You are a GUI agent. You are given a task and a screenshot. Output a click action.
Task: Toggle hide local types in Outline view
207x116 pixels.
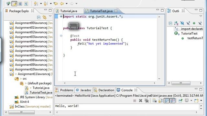tap(200, 23)
